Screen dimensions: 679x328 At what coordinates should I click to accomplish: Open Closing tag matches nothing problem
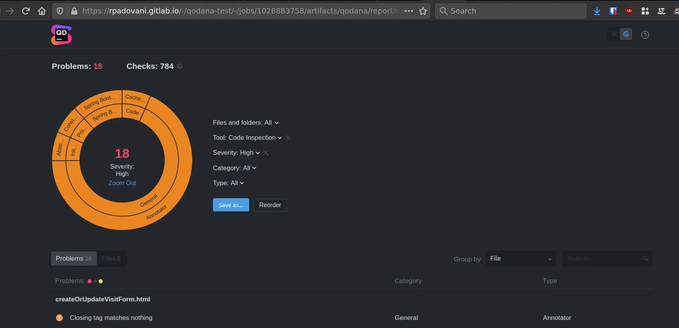click(x=111, y=318)
